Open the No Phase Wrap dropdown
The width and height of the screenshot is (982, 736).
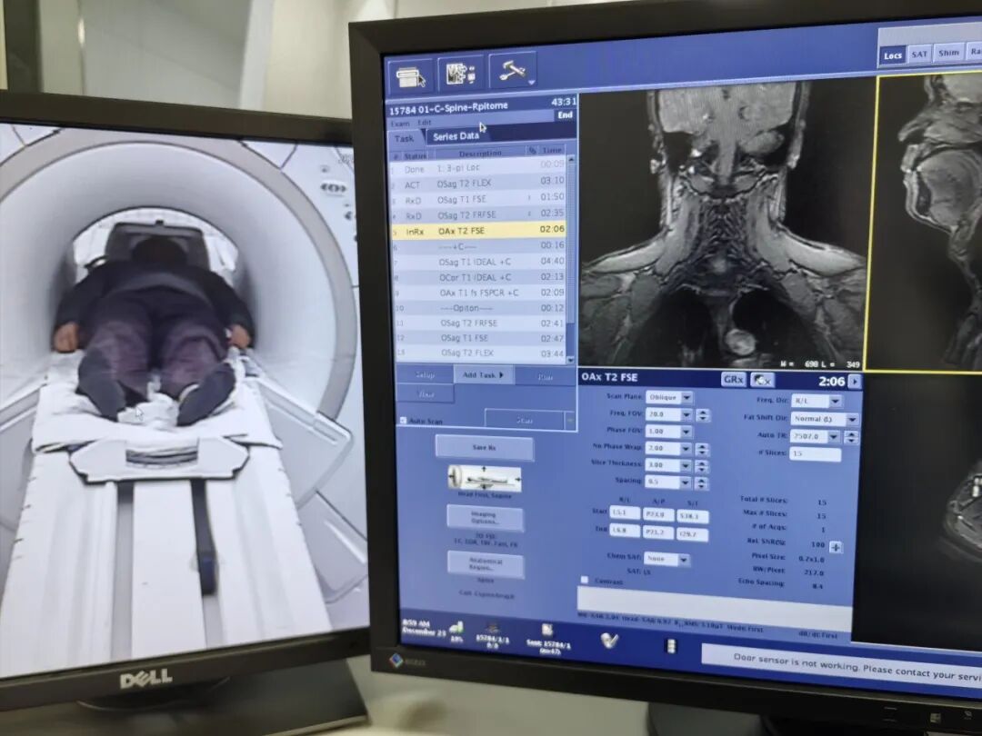click(x=686, y=449)
